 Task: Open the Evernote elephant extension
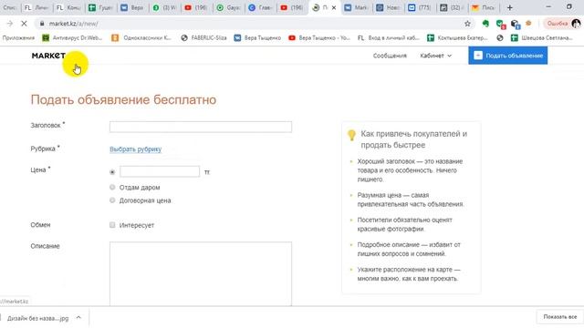tap(485, 24)
